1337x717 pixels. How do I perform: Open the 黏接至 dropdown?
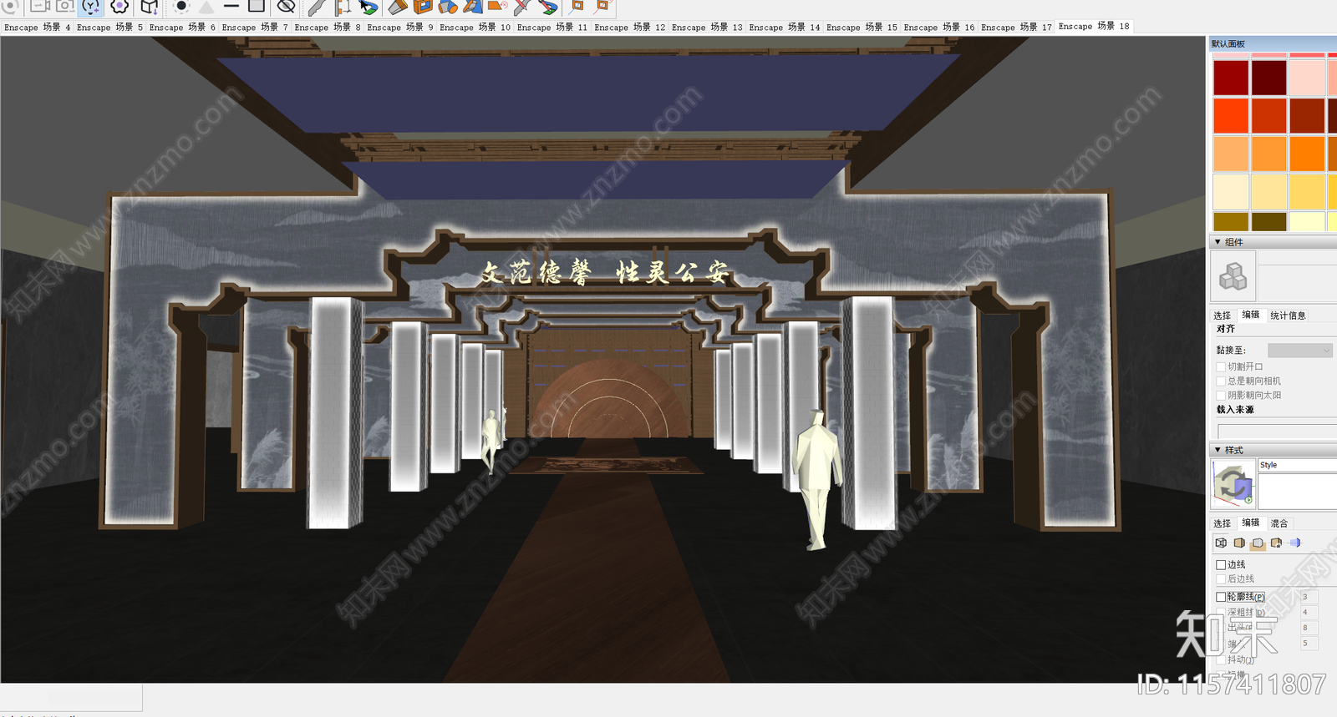1300,351
